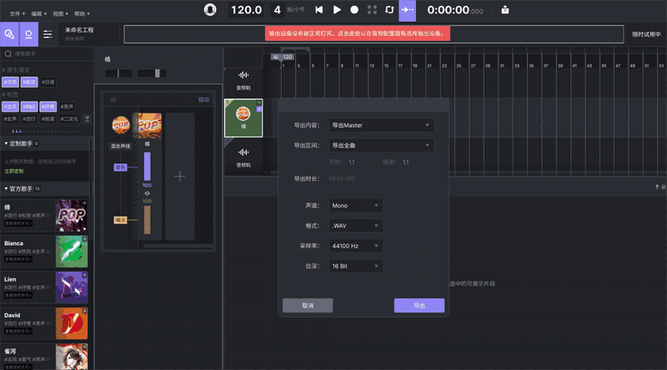Toggle the eye icon in voice mixer
Viewport: 667px width, 370px height.
tap(148, 193)
